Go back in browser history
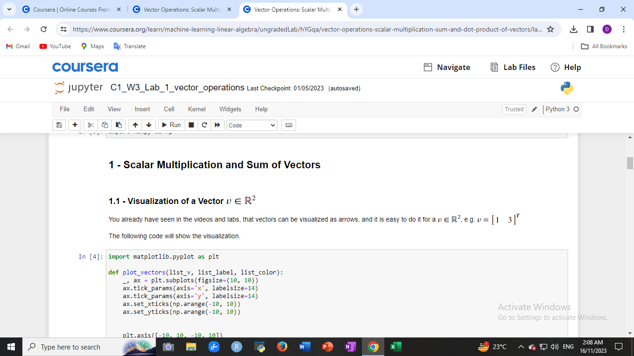The width and height of the screenshot is (634, 356). tap(10, 29)
